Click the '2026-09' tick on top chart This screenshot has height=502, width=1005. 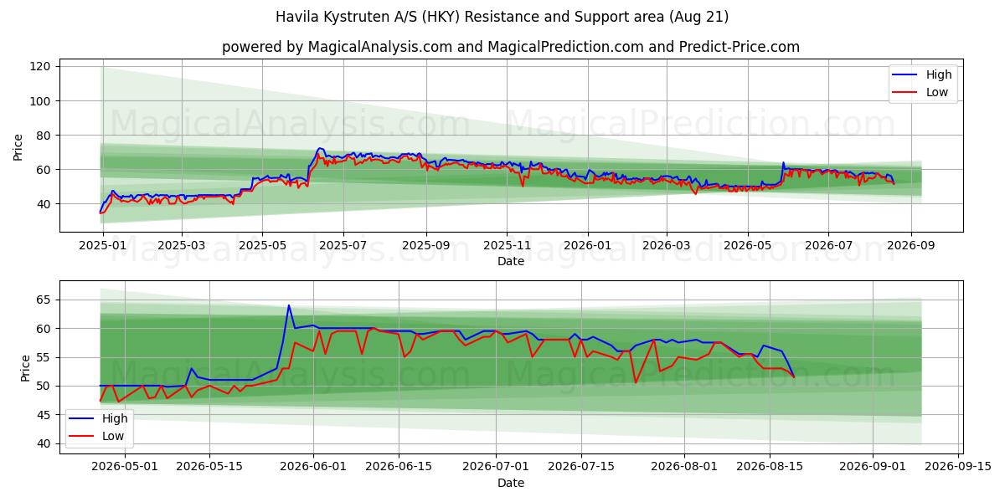tap(911, 247)
